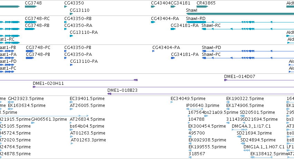Open the Shawl-RD transcript label

tap(196, 19)
